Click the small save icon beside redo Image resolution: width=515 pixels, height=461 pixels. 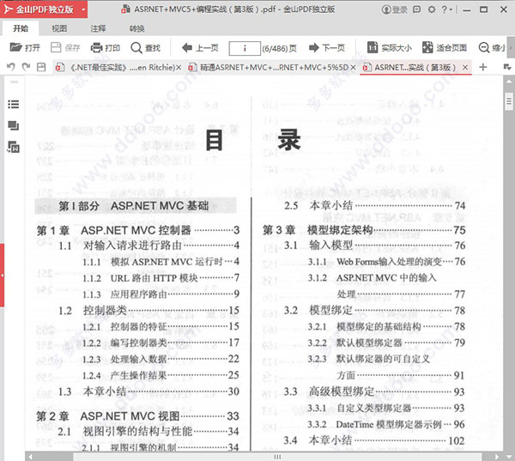(41, 67)
